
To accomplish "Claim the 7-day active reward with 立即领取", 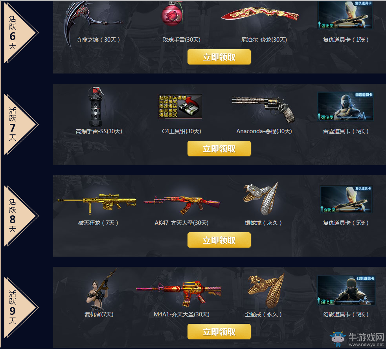I will coord(219,149).
